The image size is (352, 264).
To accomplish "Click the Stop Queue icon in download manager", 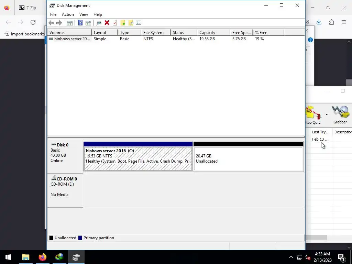I will [313, 115].
